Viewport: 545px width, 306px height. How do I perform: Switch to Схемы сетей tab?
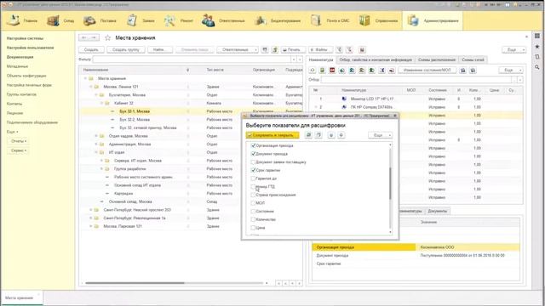(x=473, y=59)
